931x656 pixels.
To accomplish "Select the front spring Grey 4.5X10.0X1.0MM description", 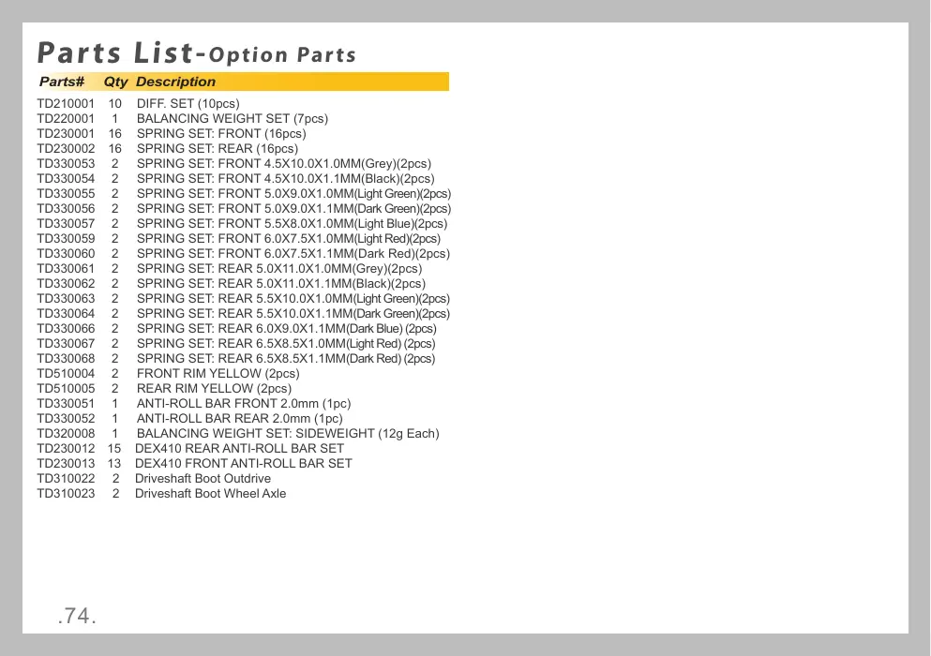I will point(284,164).
